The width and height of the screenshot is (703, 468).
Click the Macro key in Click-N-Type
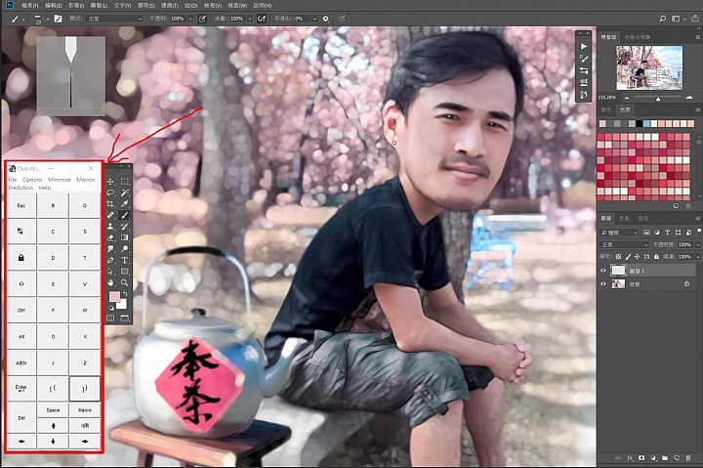point(85,410)
